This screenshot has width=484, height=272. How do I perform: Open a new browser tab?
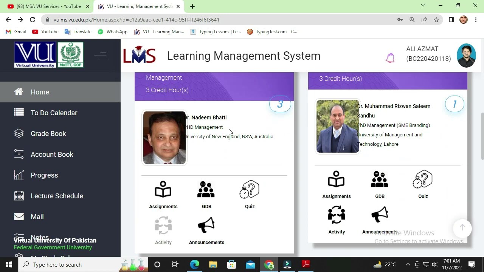tap(192, 6)
